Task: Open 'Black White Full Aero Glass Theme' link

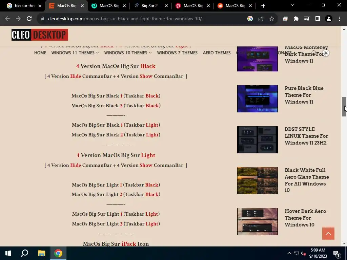Action: (x=307, y=180)
